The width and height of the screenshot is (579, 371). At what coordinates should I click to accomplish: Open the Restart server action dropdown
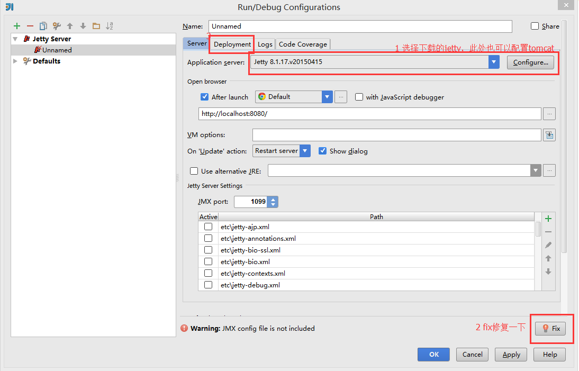click(x=305, y=151)
